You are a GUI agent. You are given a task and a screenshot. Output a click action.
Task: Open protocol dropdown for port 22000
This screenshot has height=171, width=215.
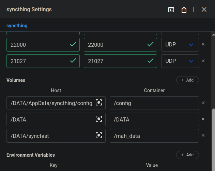tap(180, 45)
